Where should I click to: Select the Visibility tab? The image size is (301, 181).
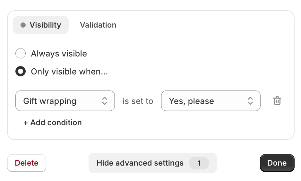click(41, 25)
